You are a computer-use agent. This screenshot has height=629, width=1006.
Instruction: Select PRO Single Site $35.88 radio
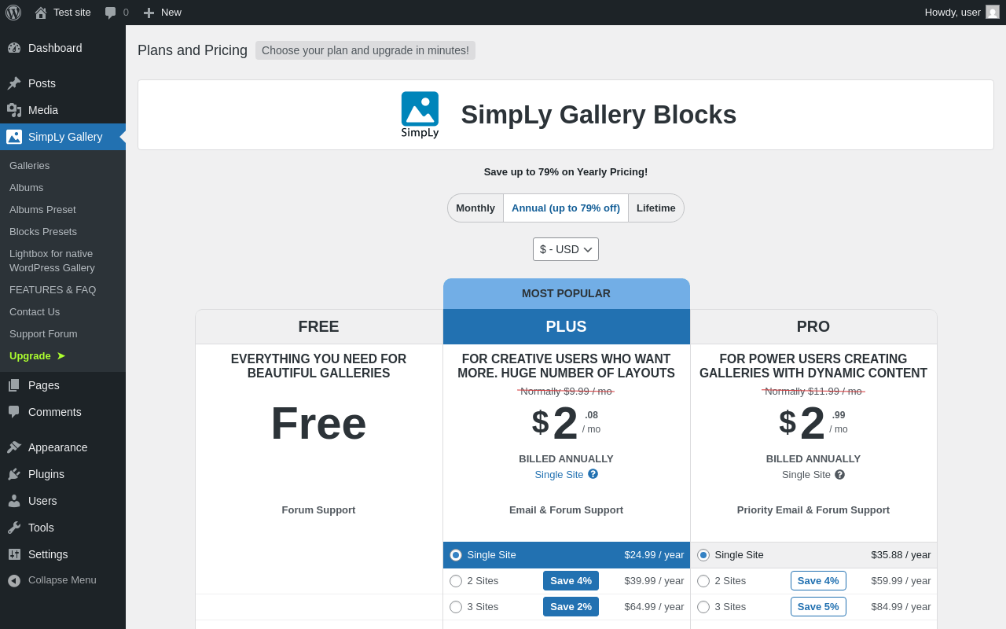tap(703, 555)
